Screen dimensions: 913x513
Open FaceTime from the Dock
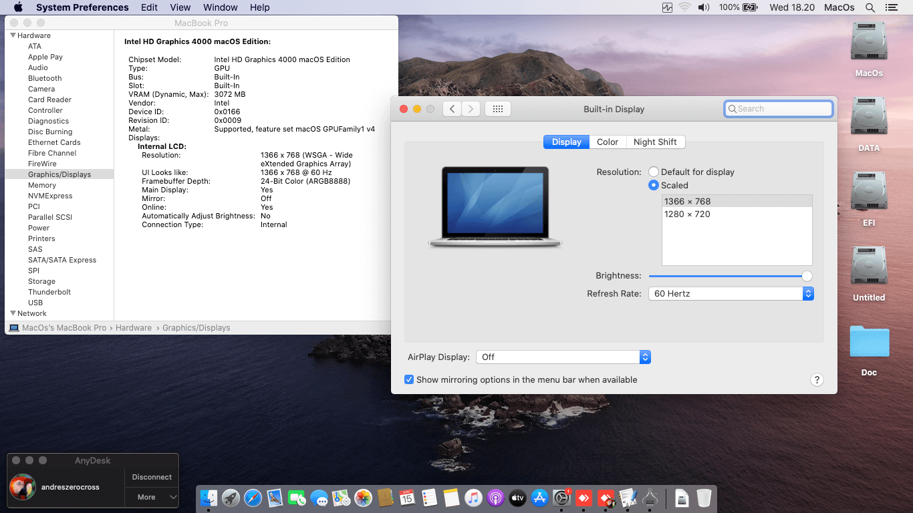pos(297,498)
